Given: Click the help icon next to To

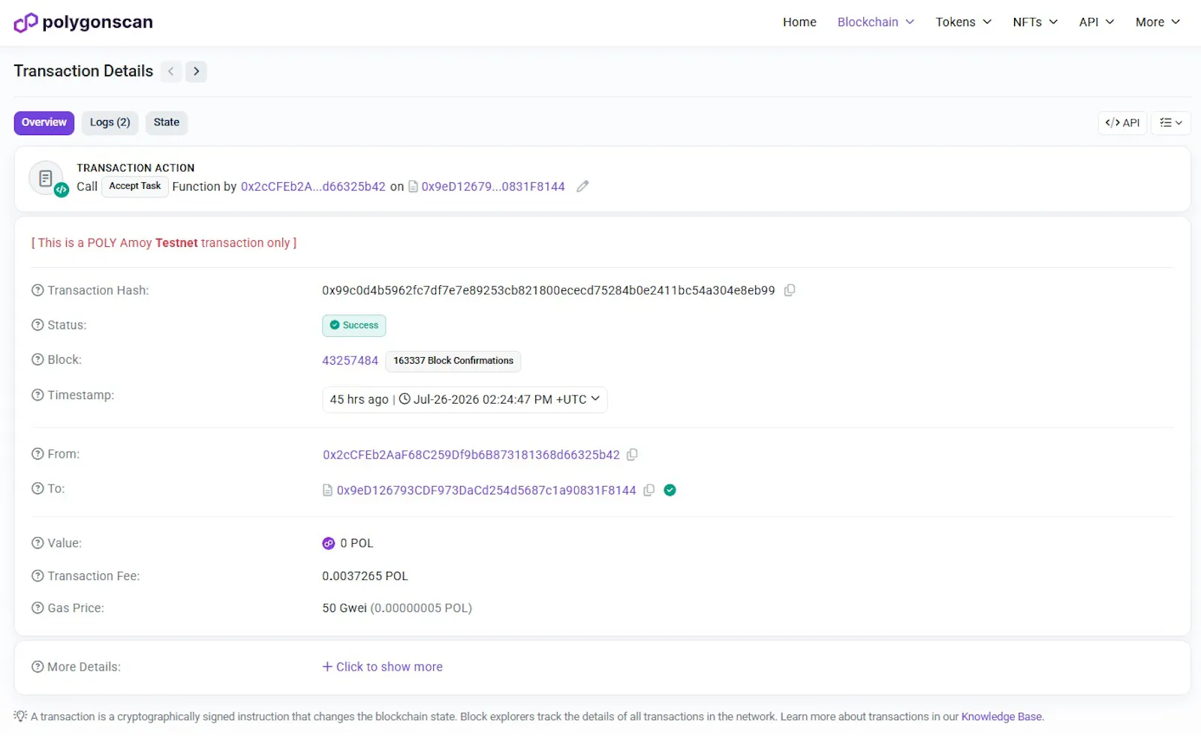Looking at the screenshot, I should [x=38, y=488].
